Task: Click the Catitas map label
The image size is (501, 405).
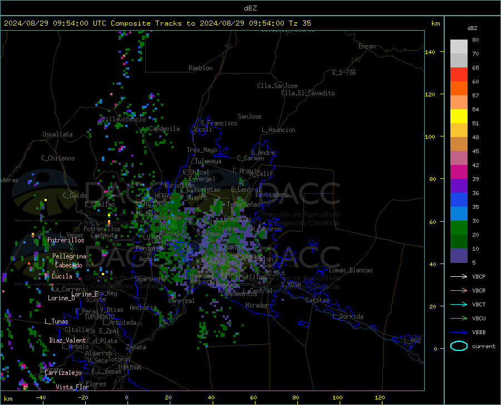Action: 317,300
